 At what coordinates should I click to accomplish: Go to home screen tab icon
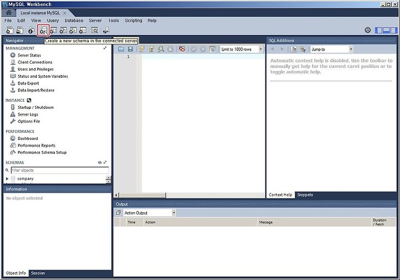(x=9, y=12)
